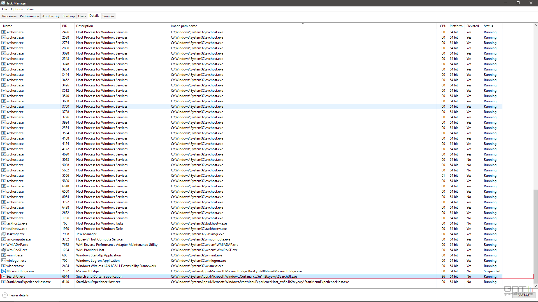The width and height of the screenshot is (538, 302).
Task: Switch to the Users tab
Action: point(82,16)
